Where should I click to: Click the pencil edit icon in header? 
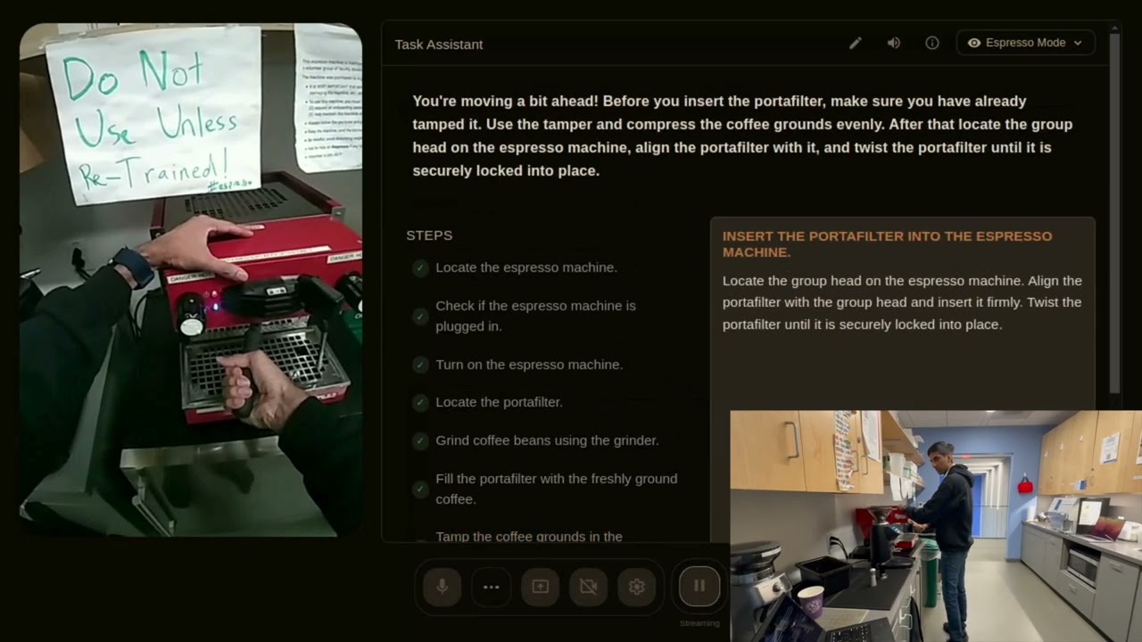point(855,43)
